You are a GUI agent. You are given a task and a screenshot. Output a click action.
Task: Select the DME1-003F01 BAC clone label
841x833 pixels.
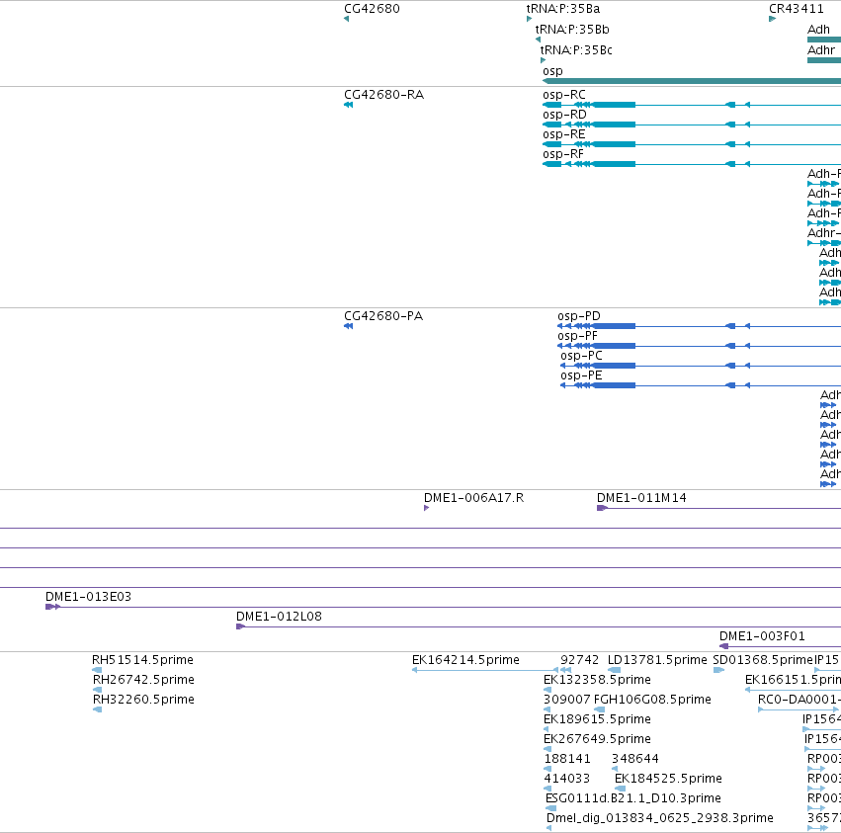(762, 636)
